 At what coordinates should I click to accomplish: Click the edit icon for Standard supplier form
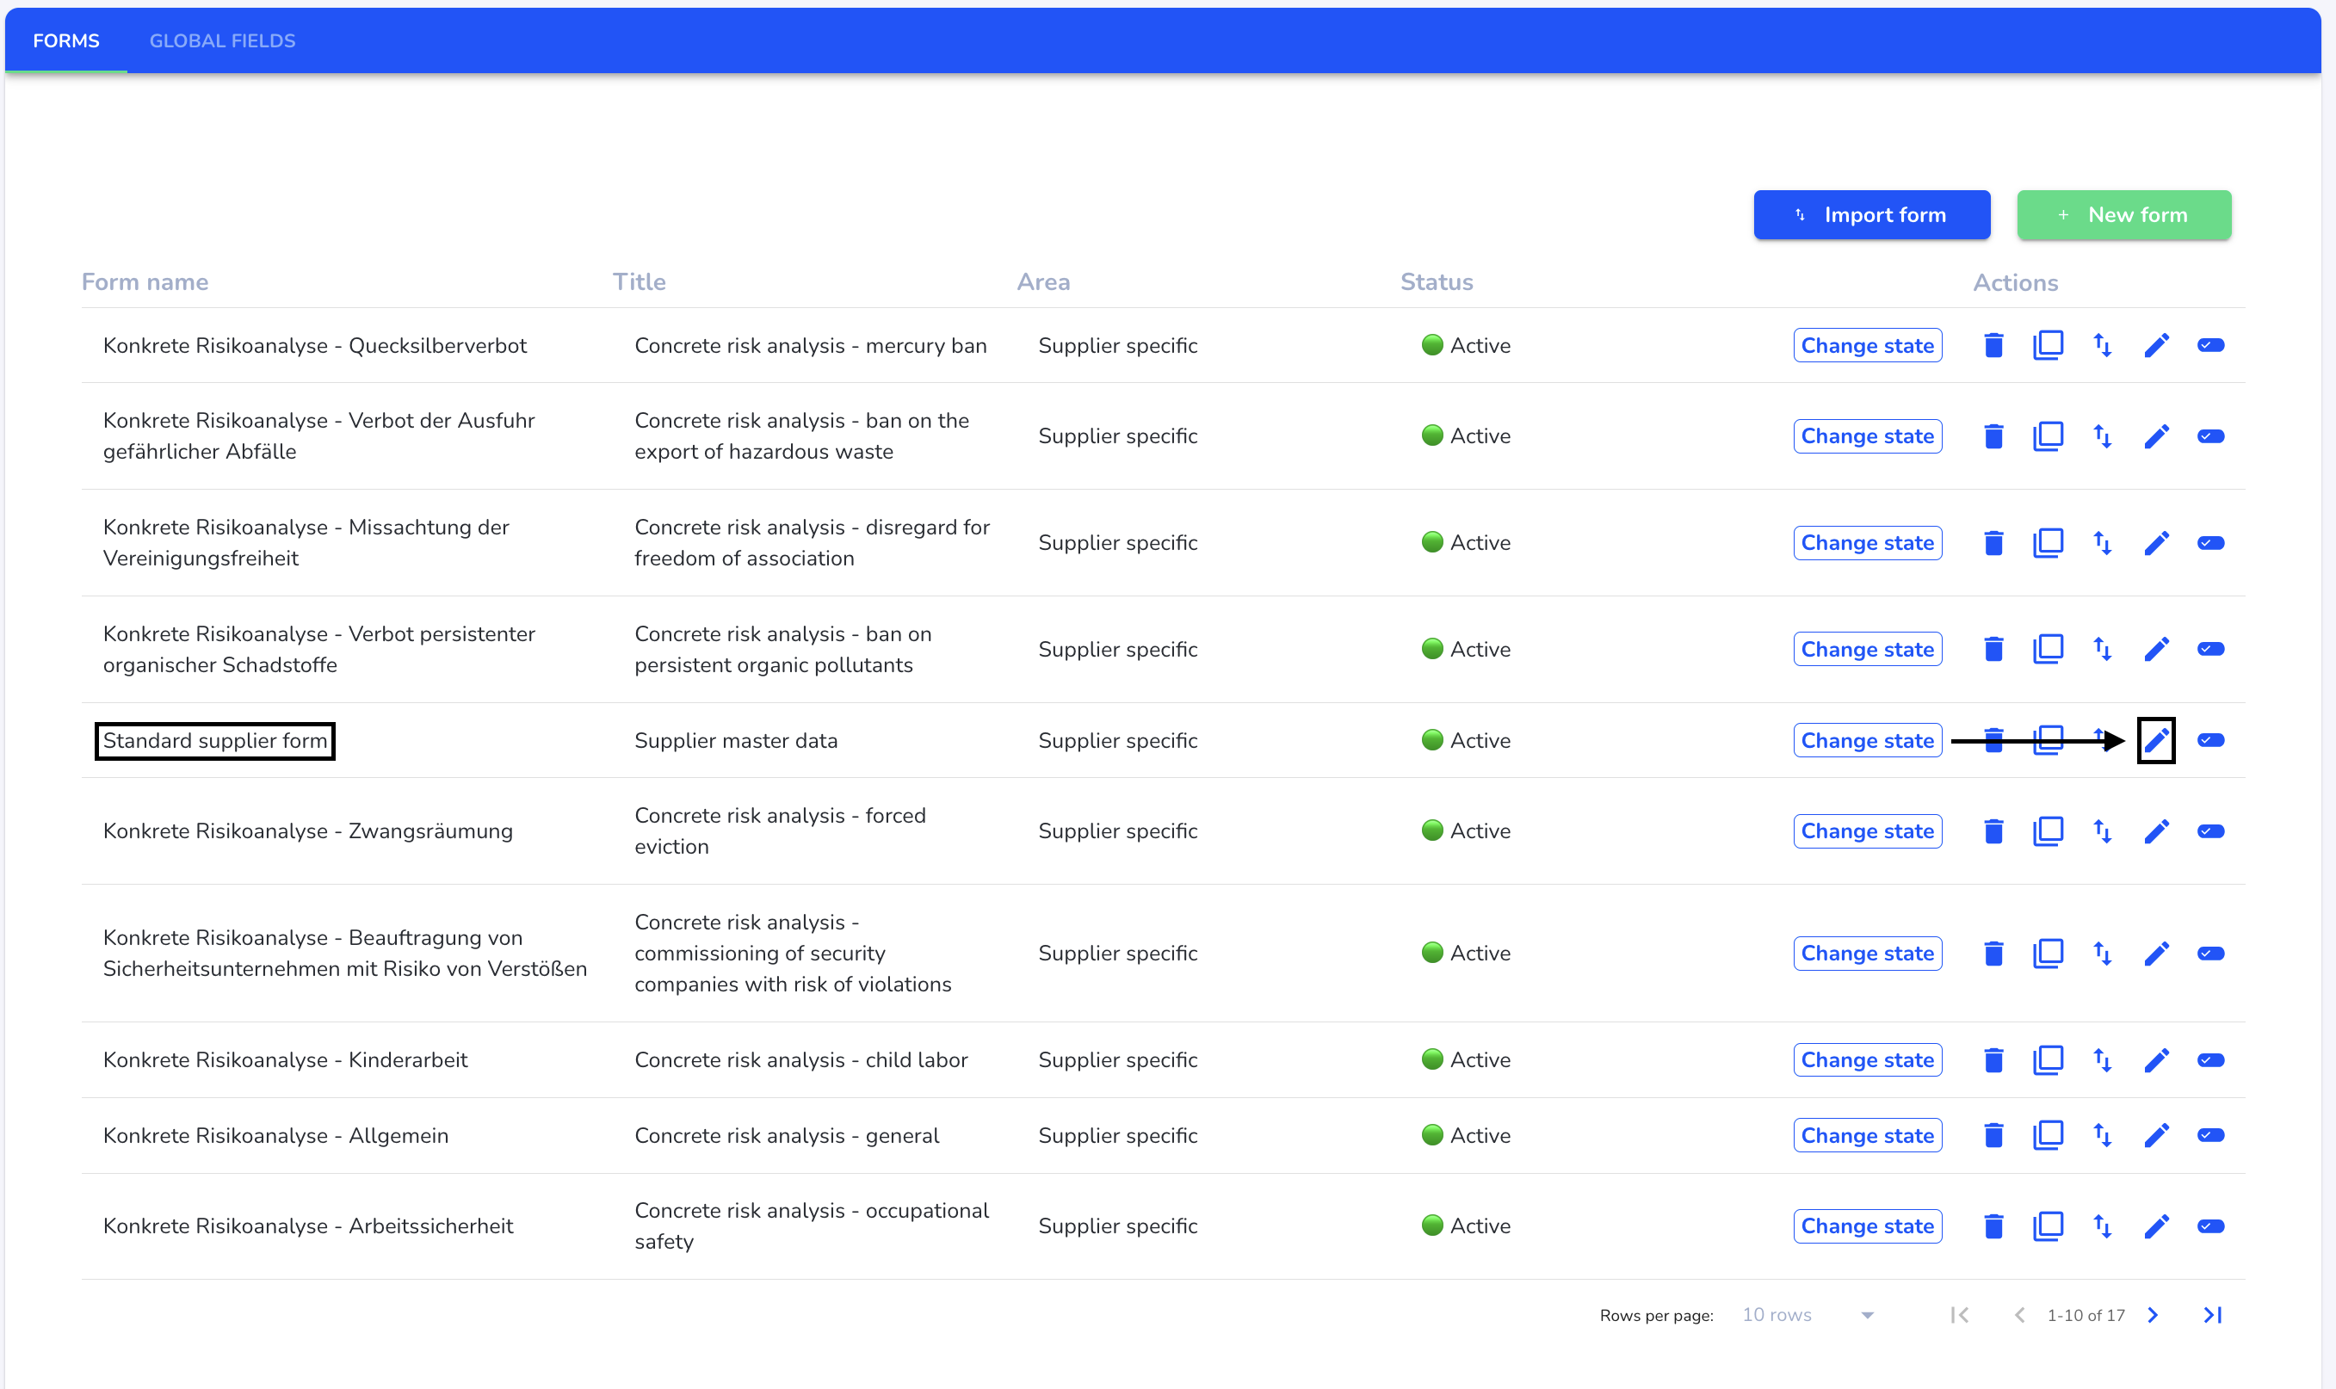click(x=2156, y=739)
